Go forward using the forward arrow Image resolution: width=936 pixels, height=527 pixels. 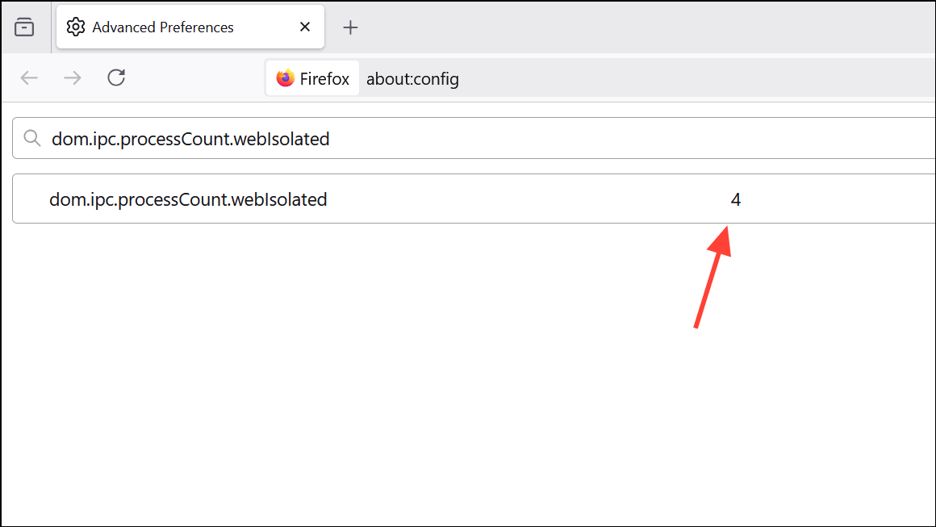coord(73,78)
